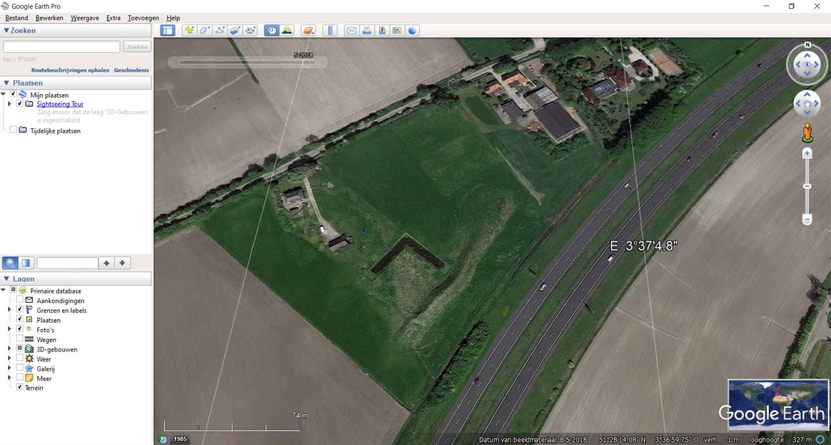
Task: Click the Routebeschrijvingen ophalen link
Action: point(70,70)
